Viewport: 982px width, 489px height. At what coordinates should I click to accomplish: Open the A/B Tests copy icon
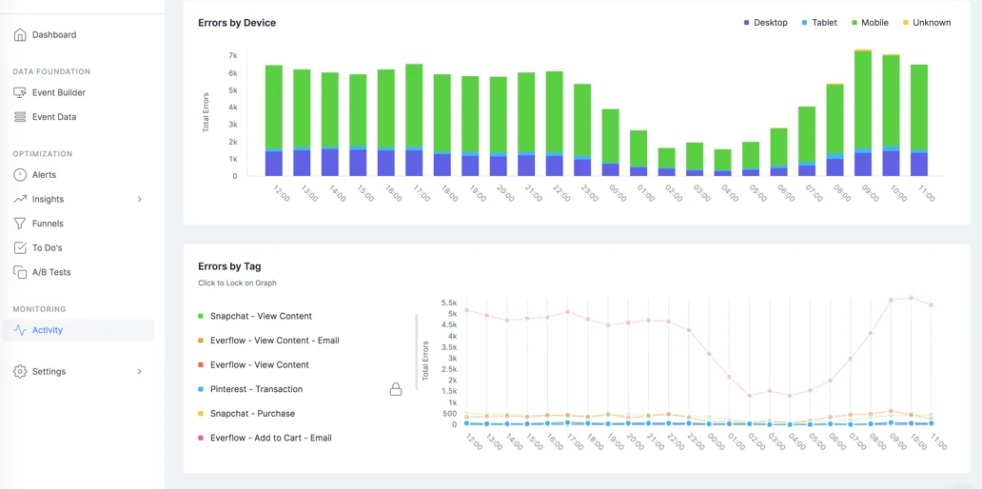click(20, 272)
